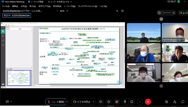Image resolution: width=188 pixels, height=107 pixels.
Task: Click the reactions emoji icon
Action: (x=132, y=102)
